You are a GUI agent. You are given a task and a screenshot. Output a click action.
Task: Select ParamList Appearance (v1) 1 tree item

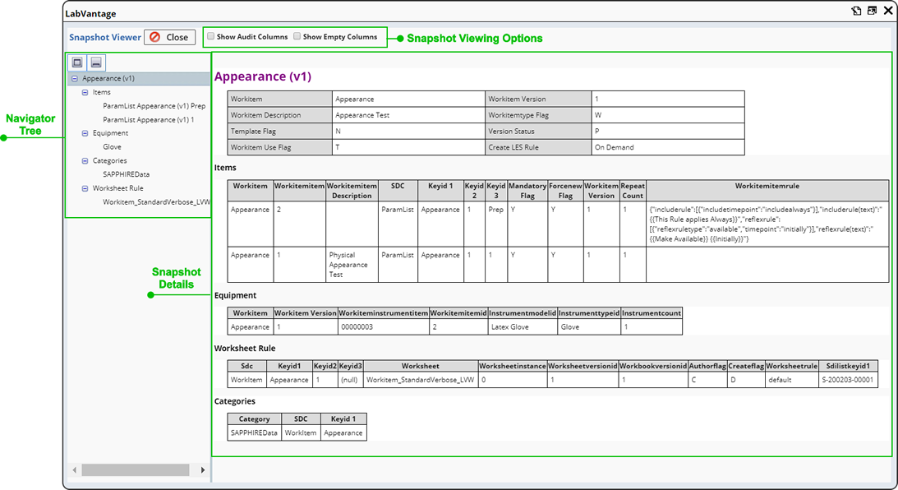(x=149, y=120)
